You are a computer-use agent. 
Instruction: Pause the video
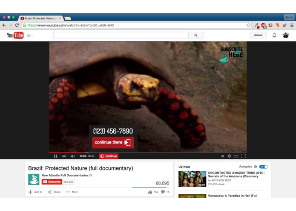tap(55, 156)
